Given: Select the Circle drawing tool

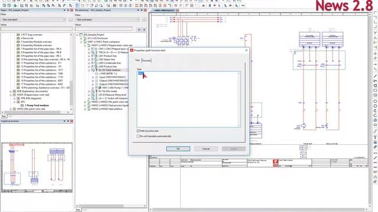Looking at the screenshot, I should (376, 101).
